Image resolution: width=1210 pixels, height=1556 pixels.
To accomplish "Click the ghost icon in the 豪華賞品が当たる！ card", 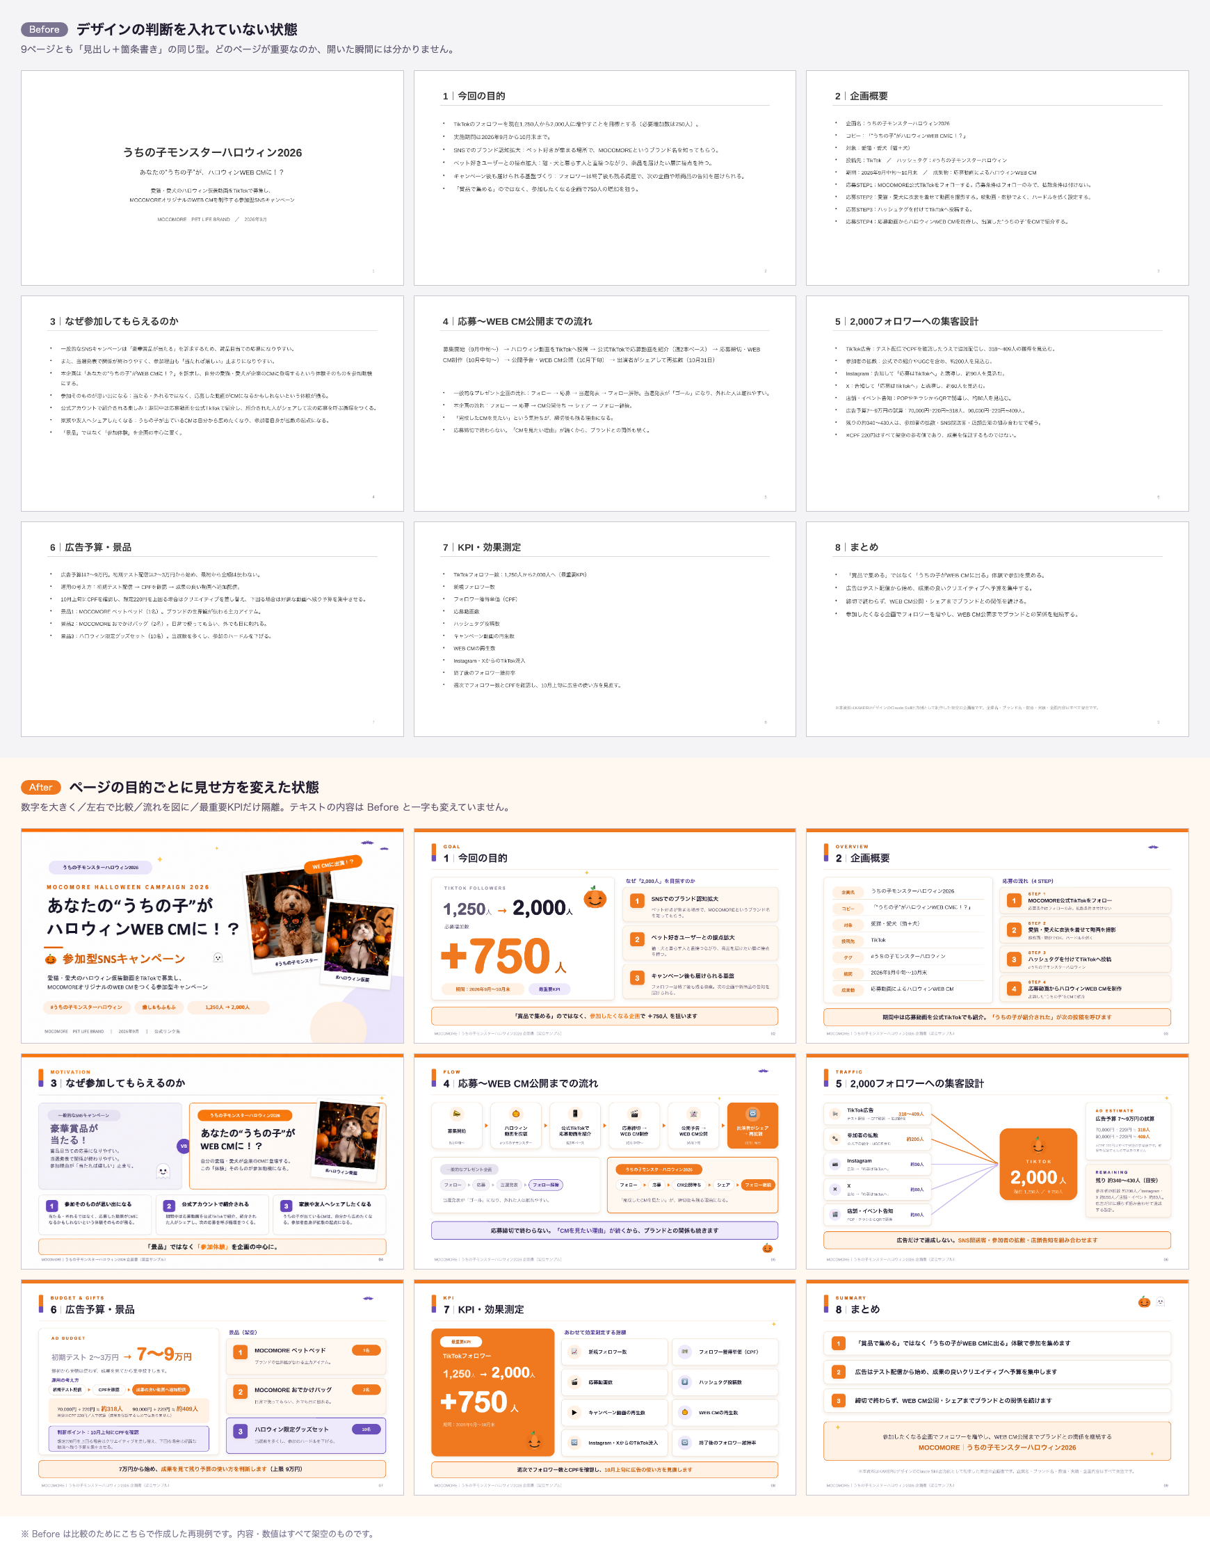I will coord(163,1171).
